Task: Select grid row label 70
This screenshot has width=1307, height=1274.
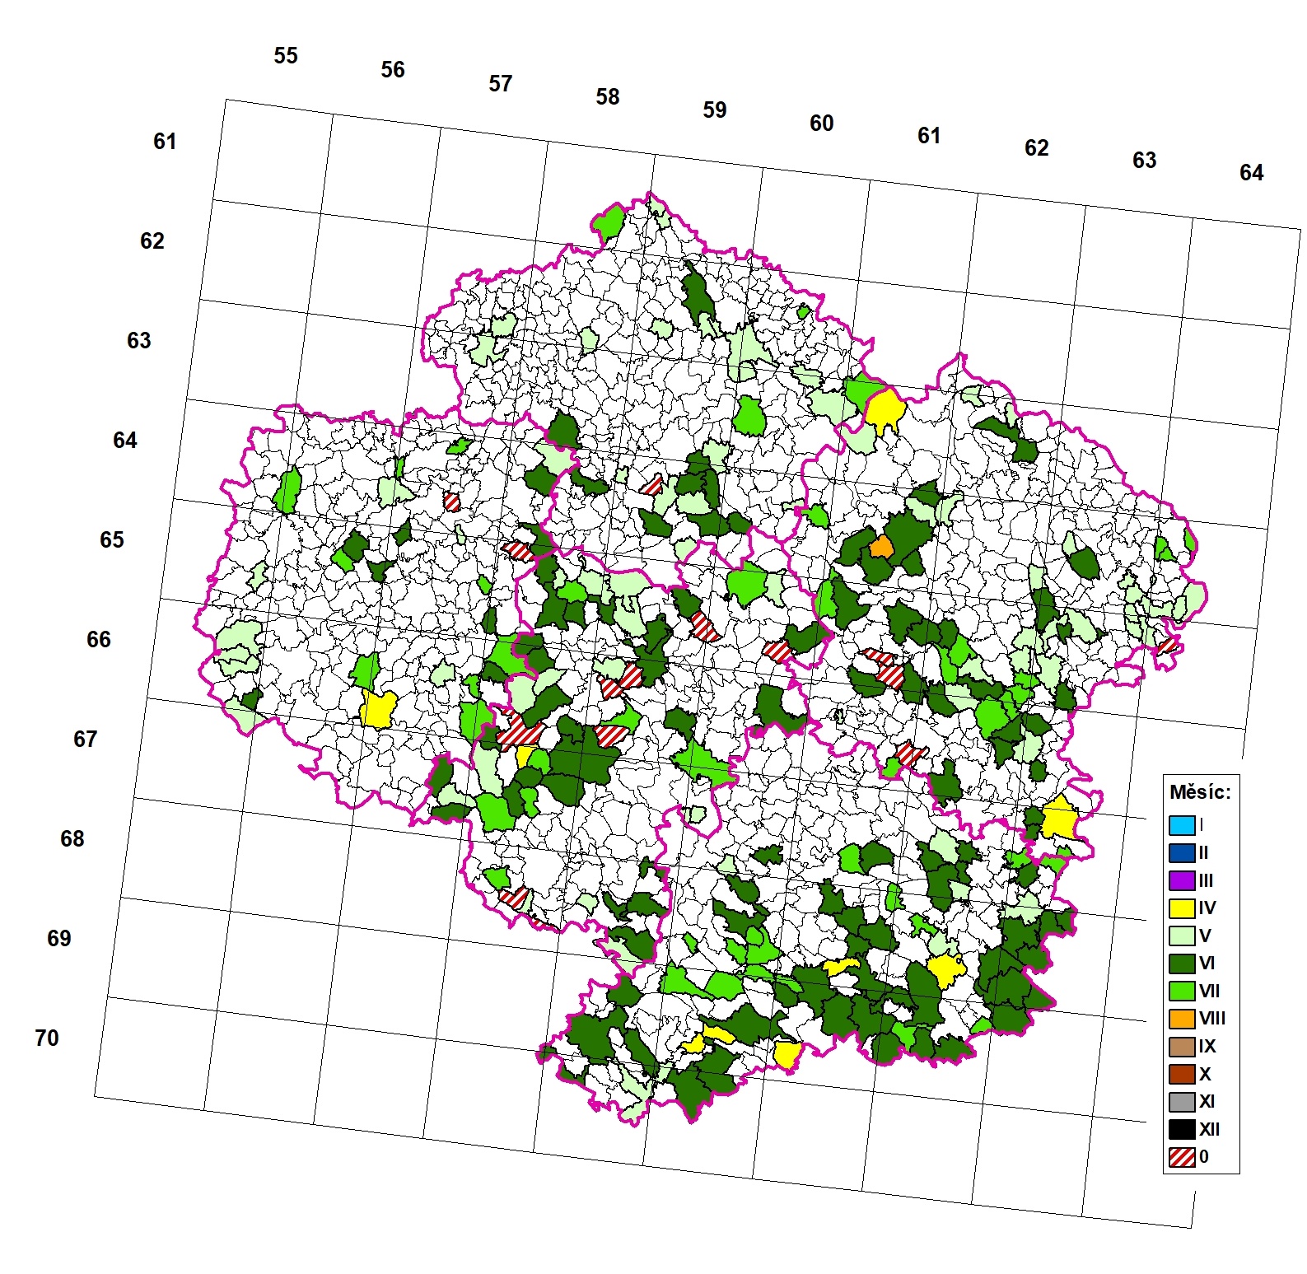Action: (x=47, y=1038)
